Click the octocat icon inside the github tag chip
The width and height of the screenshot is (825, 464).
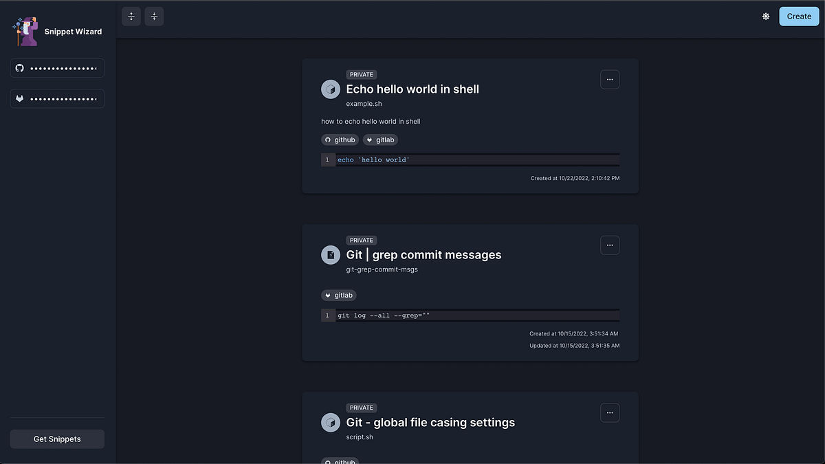[328, 140]
